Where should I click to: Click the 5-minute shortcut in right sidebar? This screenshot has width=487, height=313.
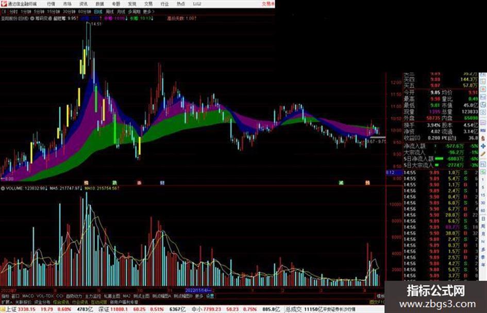[483, 188]
